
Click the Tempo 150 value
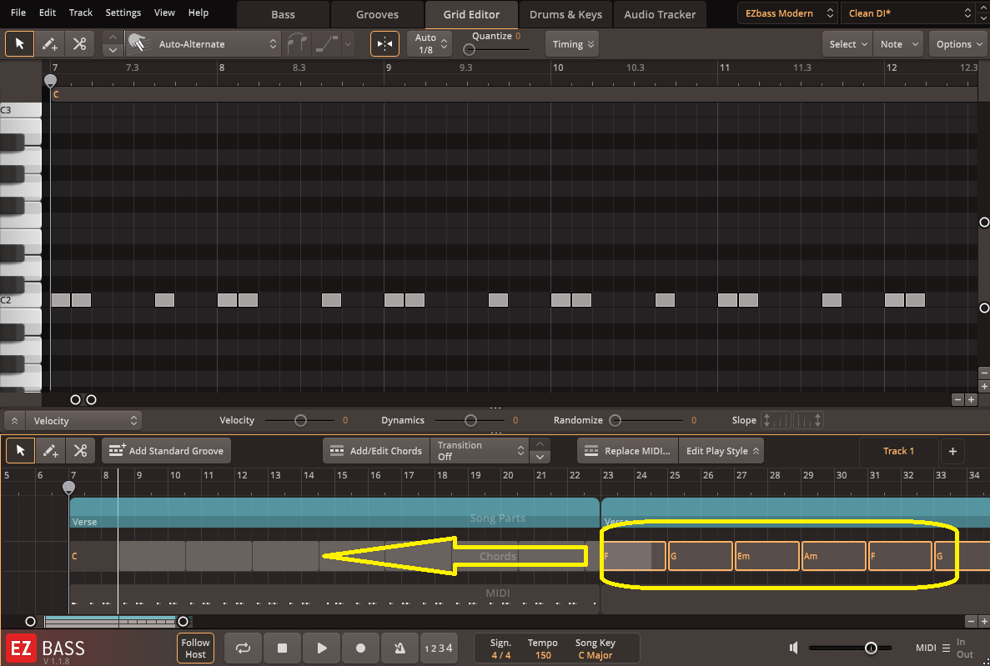tap(543, 655)
